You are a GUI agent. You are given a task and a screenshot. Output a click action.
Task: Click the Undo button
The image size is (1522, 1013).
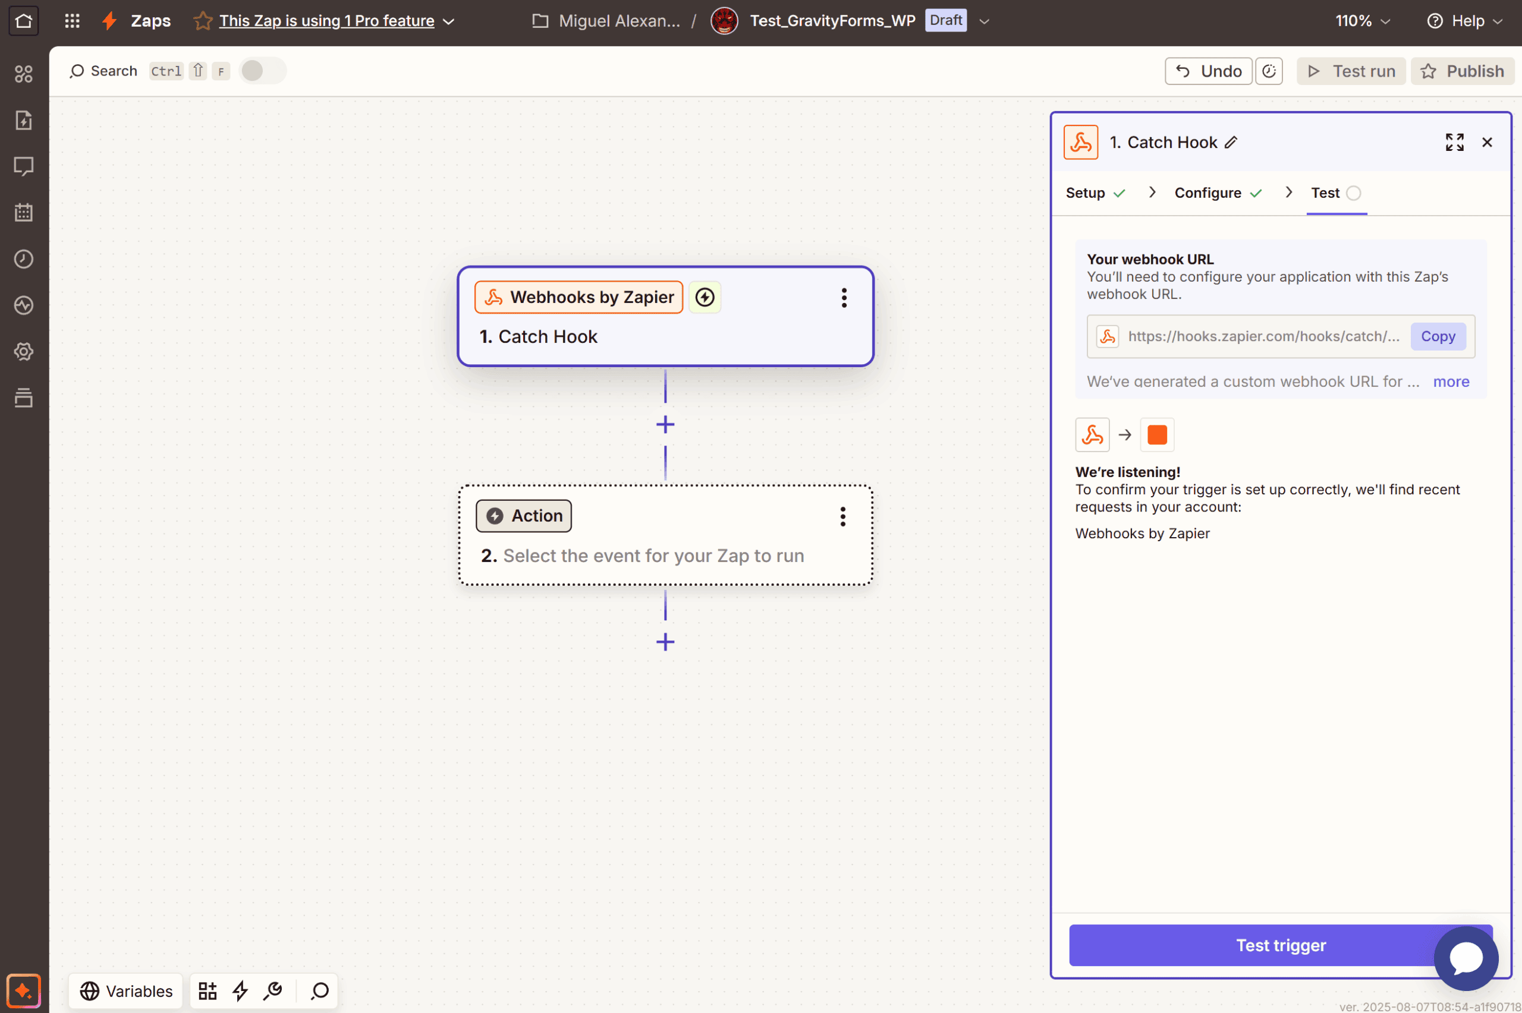coord(1208,71)
